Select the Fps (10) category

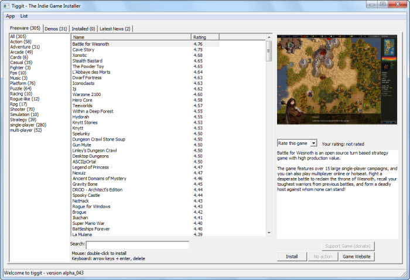[x=18, y=73]
